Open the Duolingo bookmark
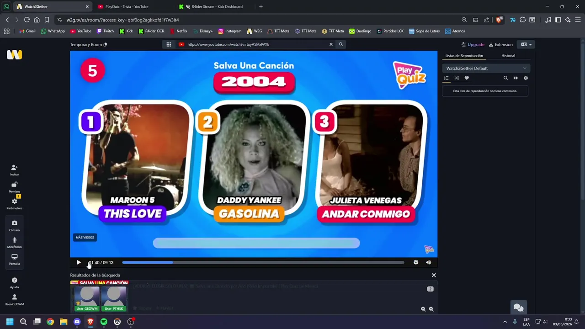 pyautogui.click(x=360, y=31)
